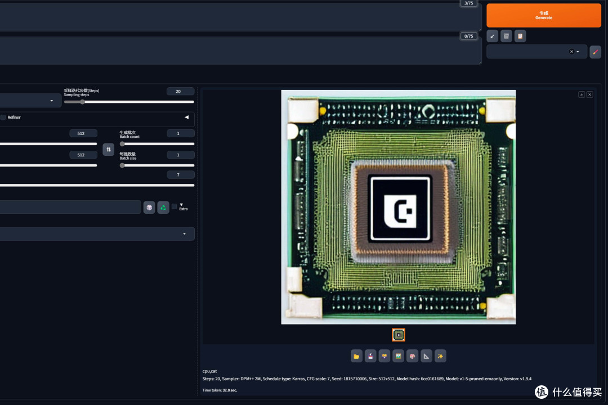Click the zip archive save icon
Image resolution: width=608 pixels, height=405 pixels.
click(x=385, y=356)
